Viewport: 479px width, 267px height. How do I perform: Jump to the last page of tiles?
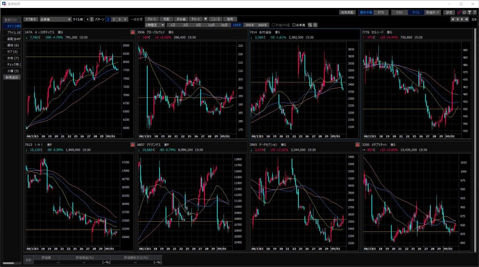tap(467, 19)
